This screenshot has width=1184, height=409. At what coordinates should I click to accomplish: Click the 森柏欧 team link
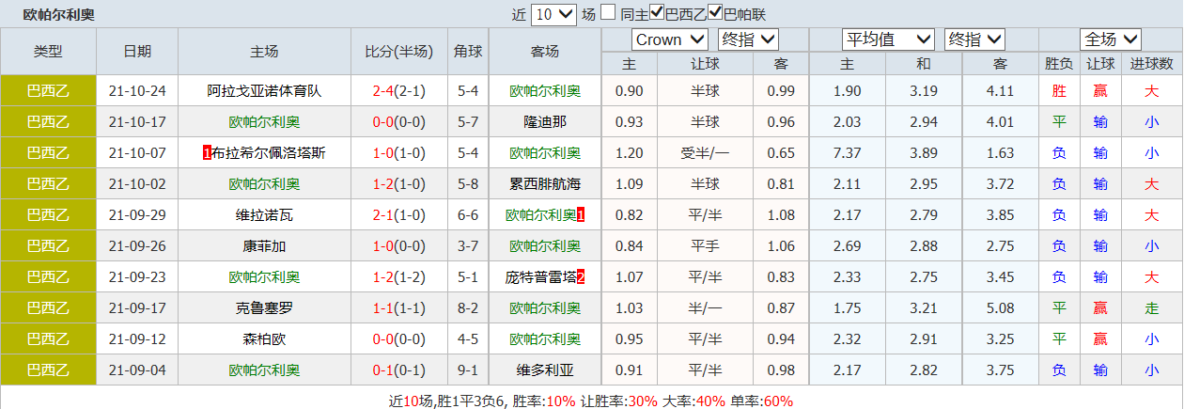pos(264,339)
